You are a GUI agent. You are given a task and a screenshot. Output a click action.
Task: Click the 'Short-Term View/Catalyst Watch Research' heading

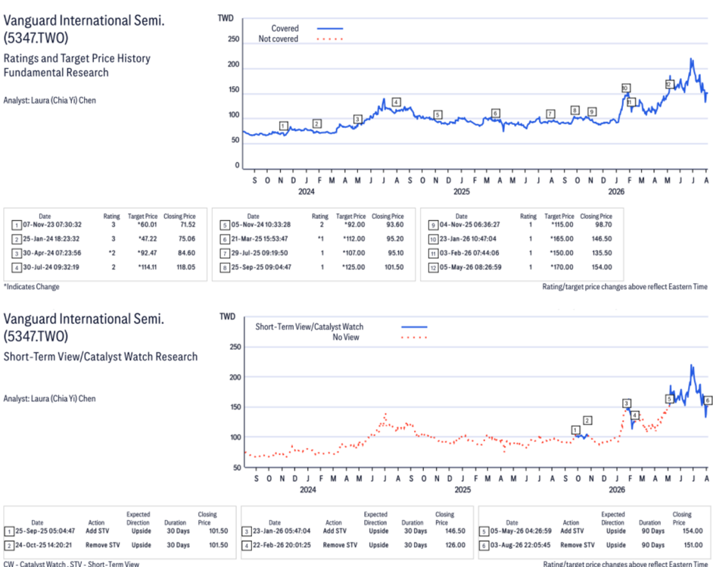tap(101, 357)
